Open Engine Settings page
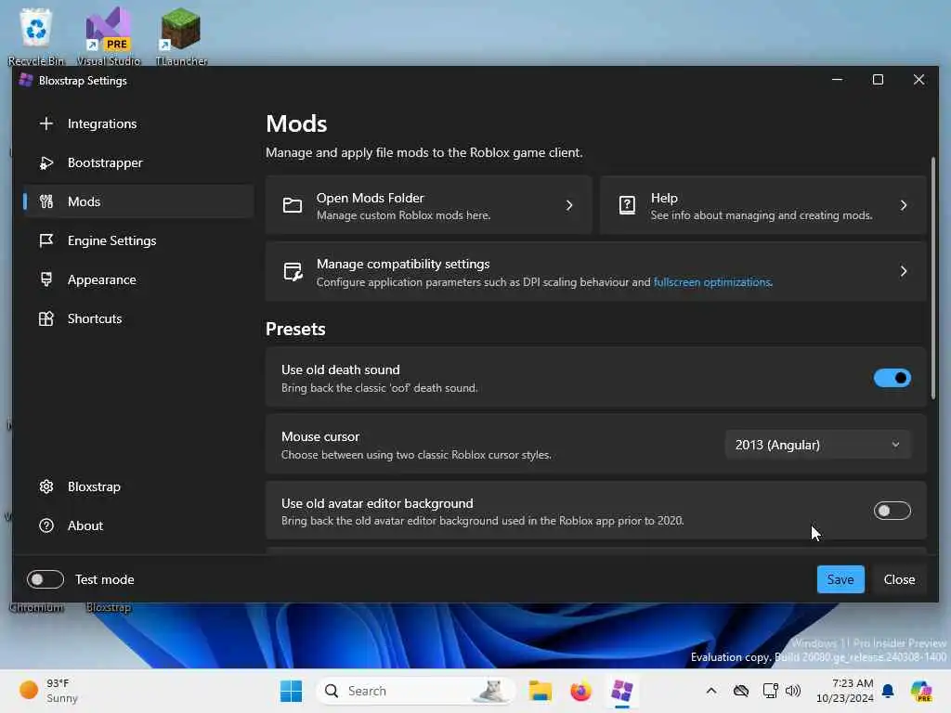Image resolution: width=951 pixels, height=713 pixels. 138,240
